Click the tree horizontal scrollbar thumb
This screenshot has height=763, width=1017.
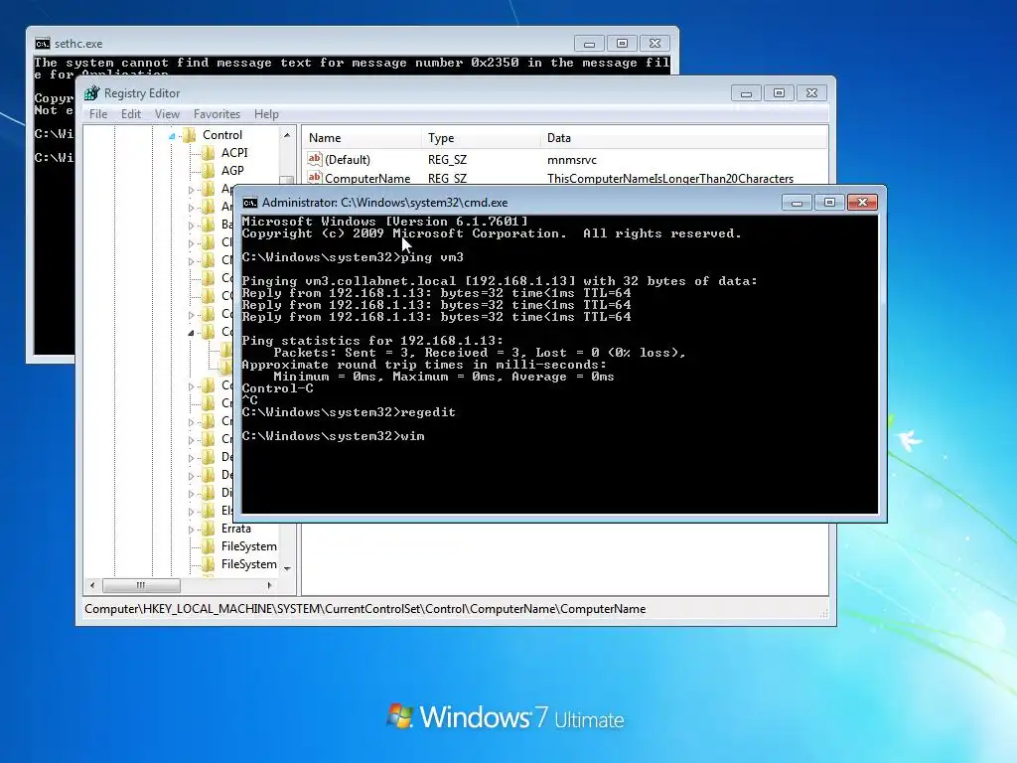tap(141, 585)
